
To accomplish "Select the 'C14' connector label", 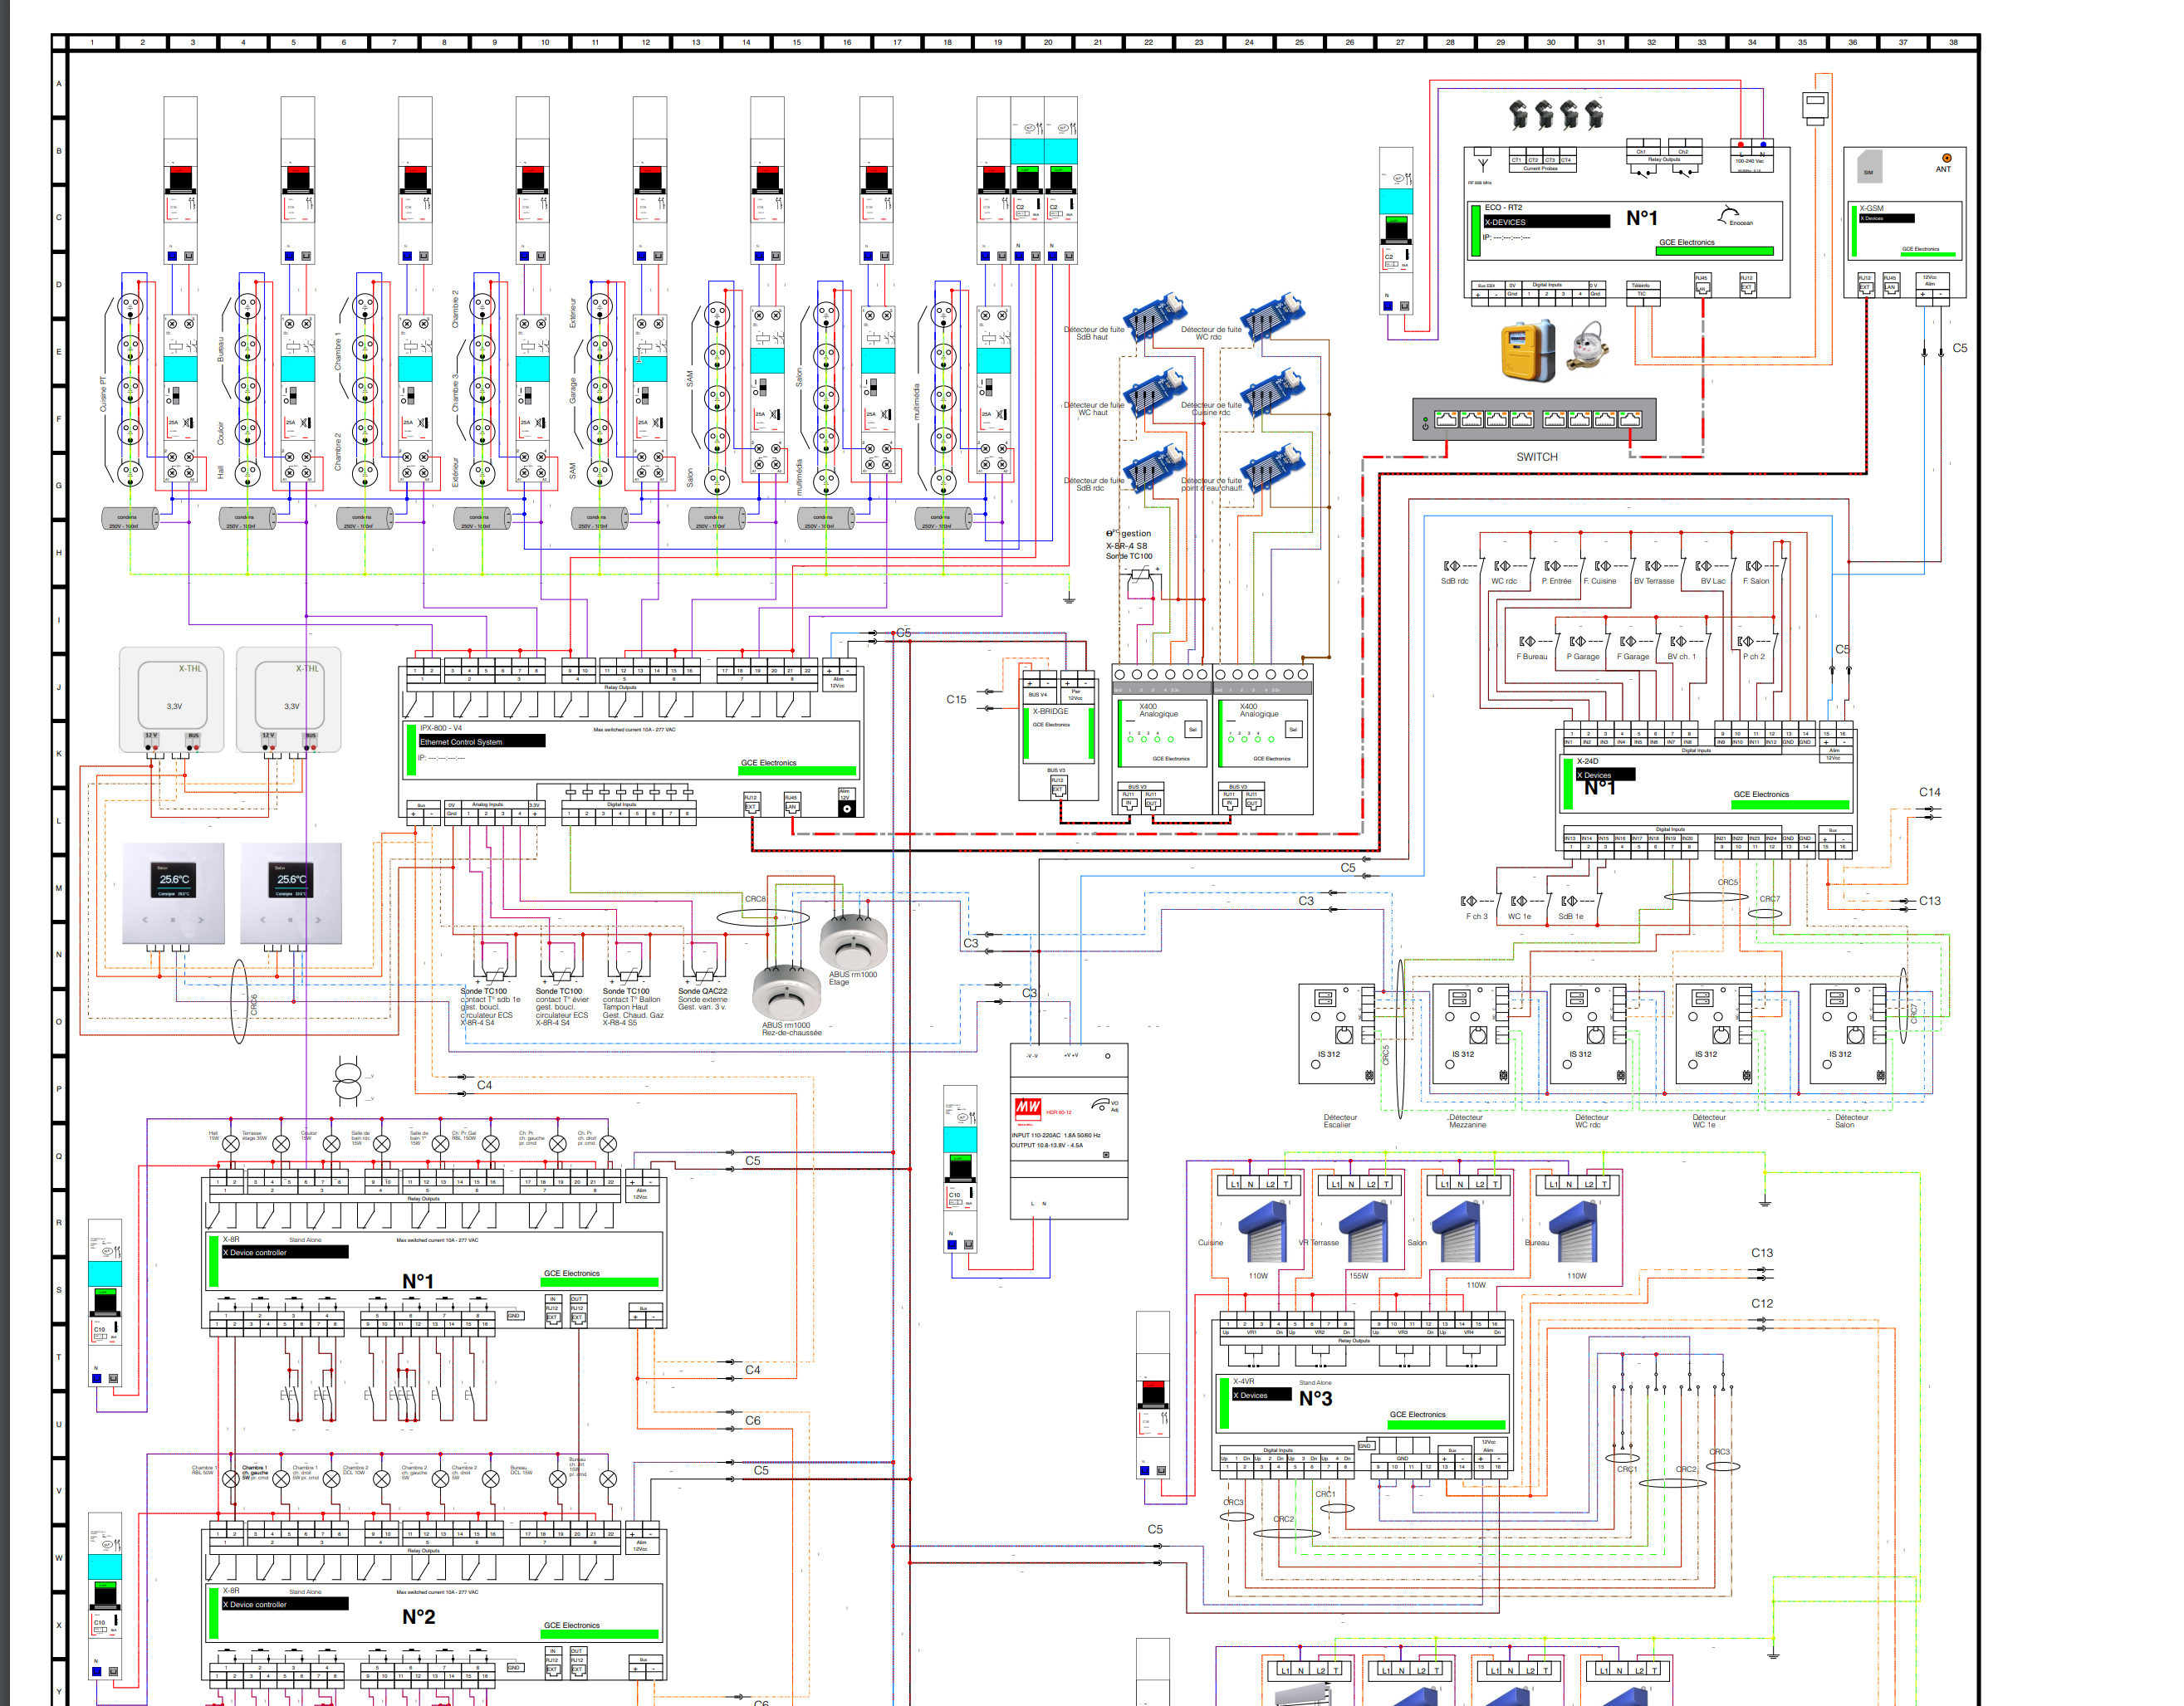I will pos(1929,791).
